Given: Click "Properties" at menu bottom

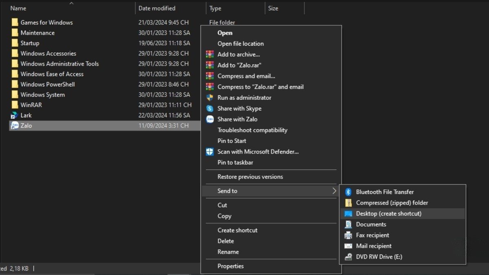Looking at the screenshot, I should 231,266.
